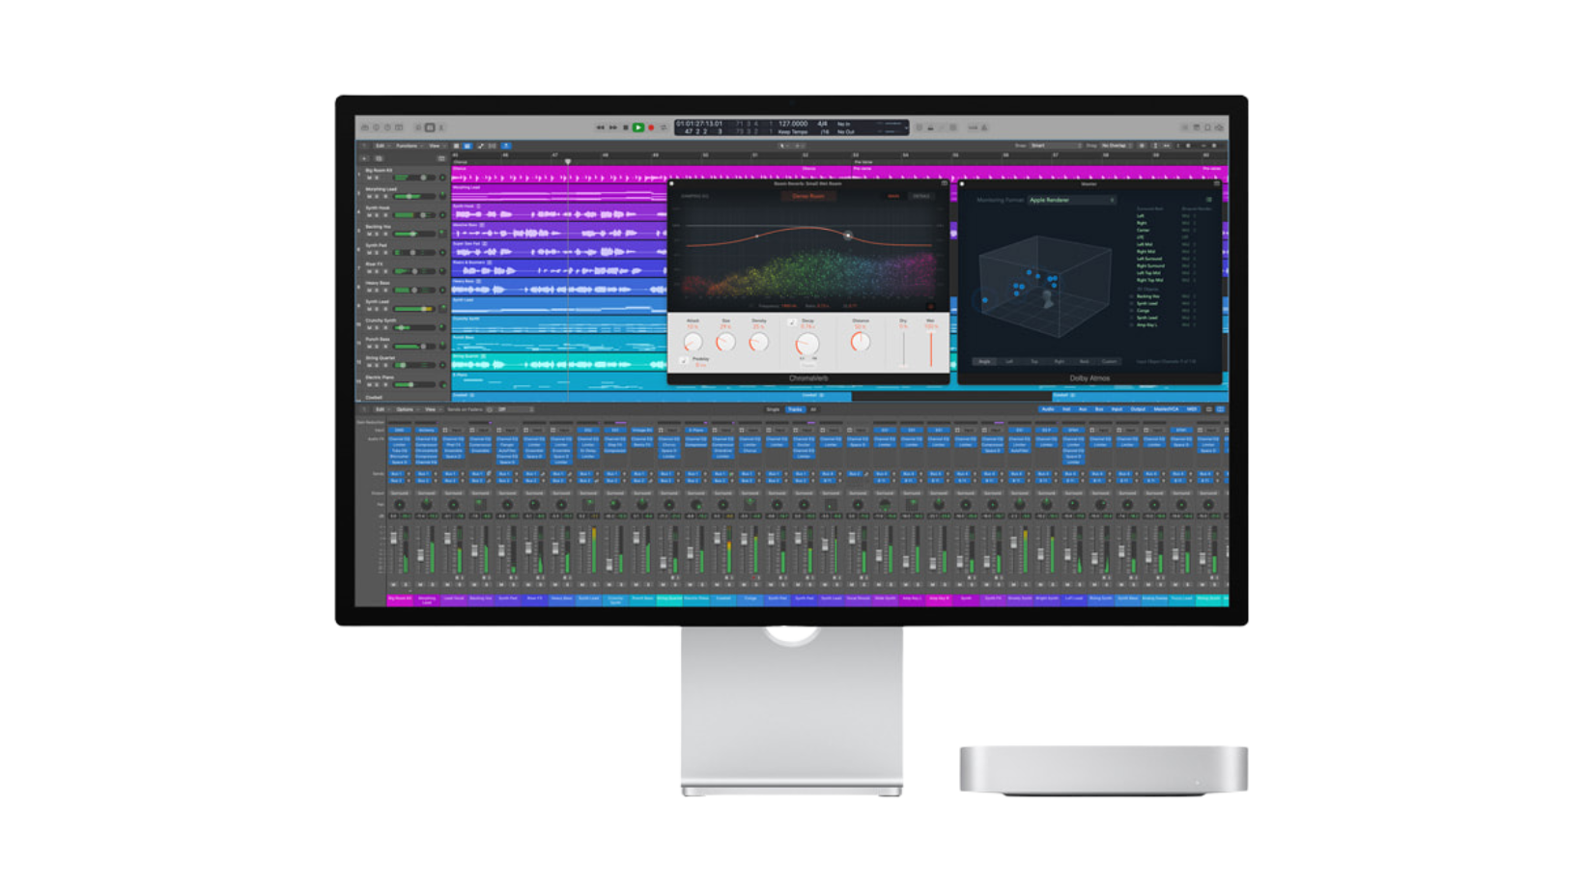Open the LCD display mode arrow
The image size is (1584, 892).
[x=906, y=127]
